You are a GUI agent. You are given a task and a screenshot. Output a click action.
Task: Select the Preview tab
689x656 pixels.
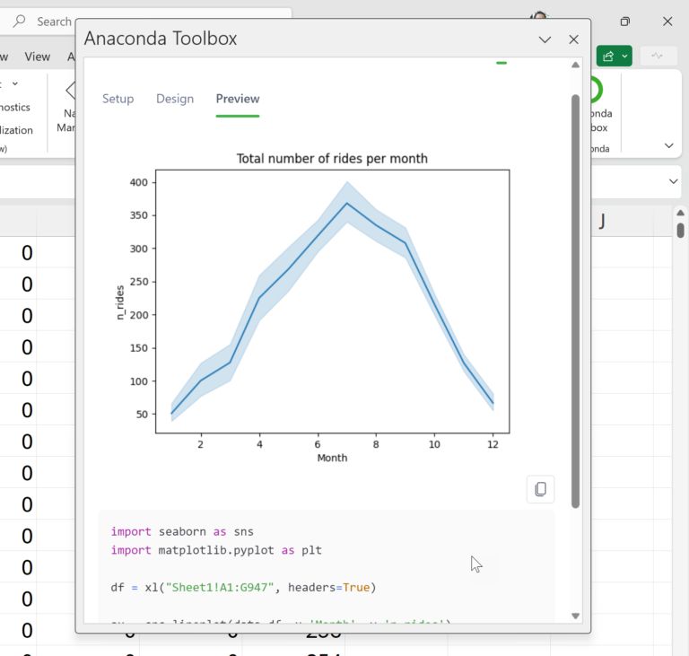pyautogui.click(x=238, y=99)
